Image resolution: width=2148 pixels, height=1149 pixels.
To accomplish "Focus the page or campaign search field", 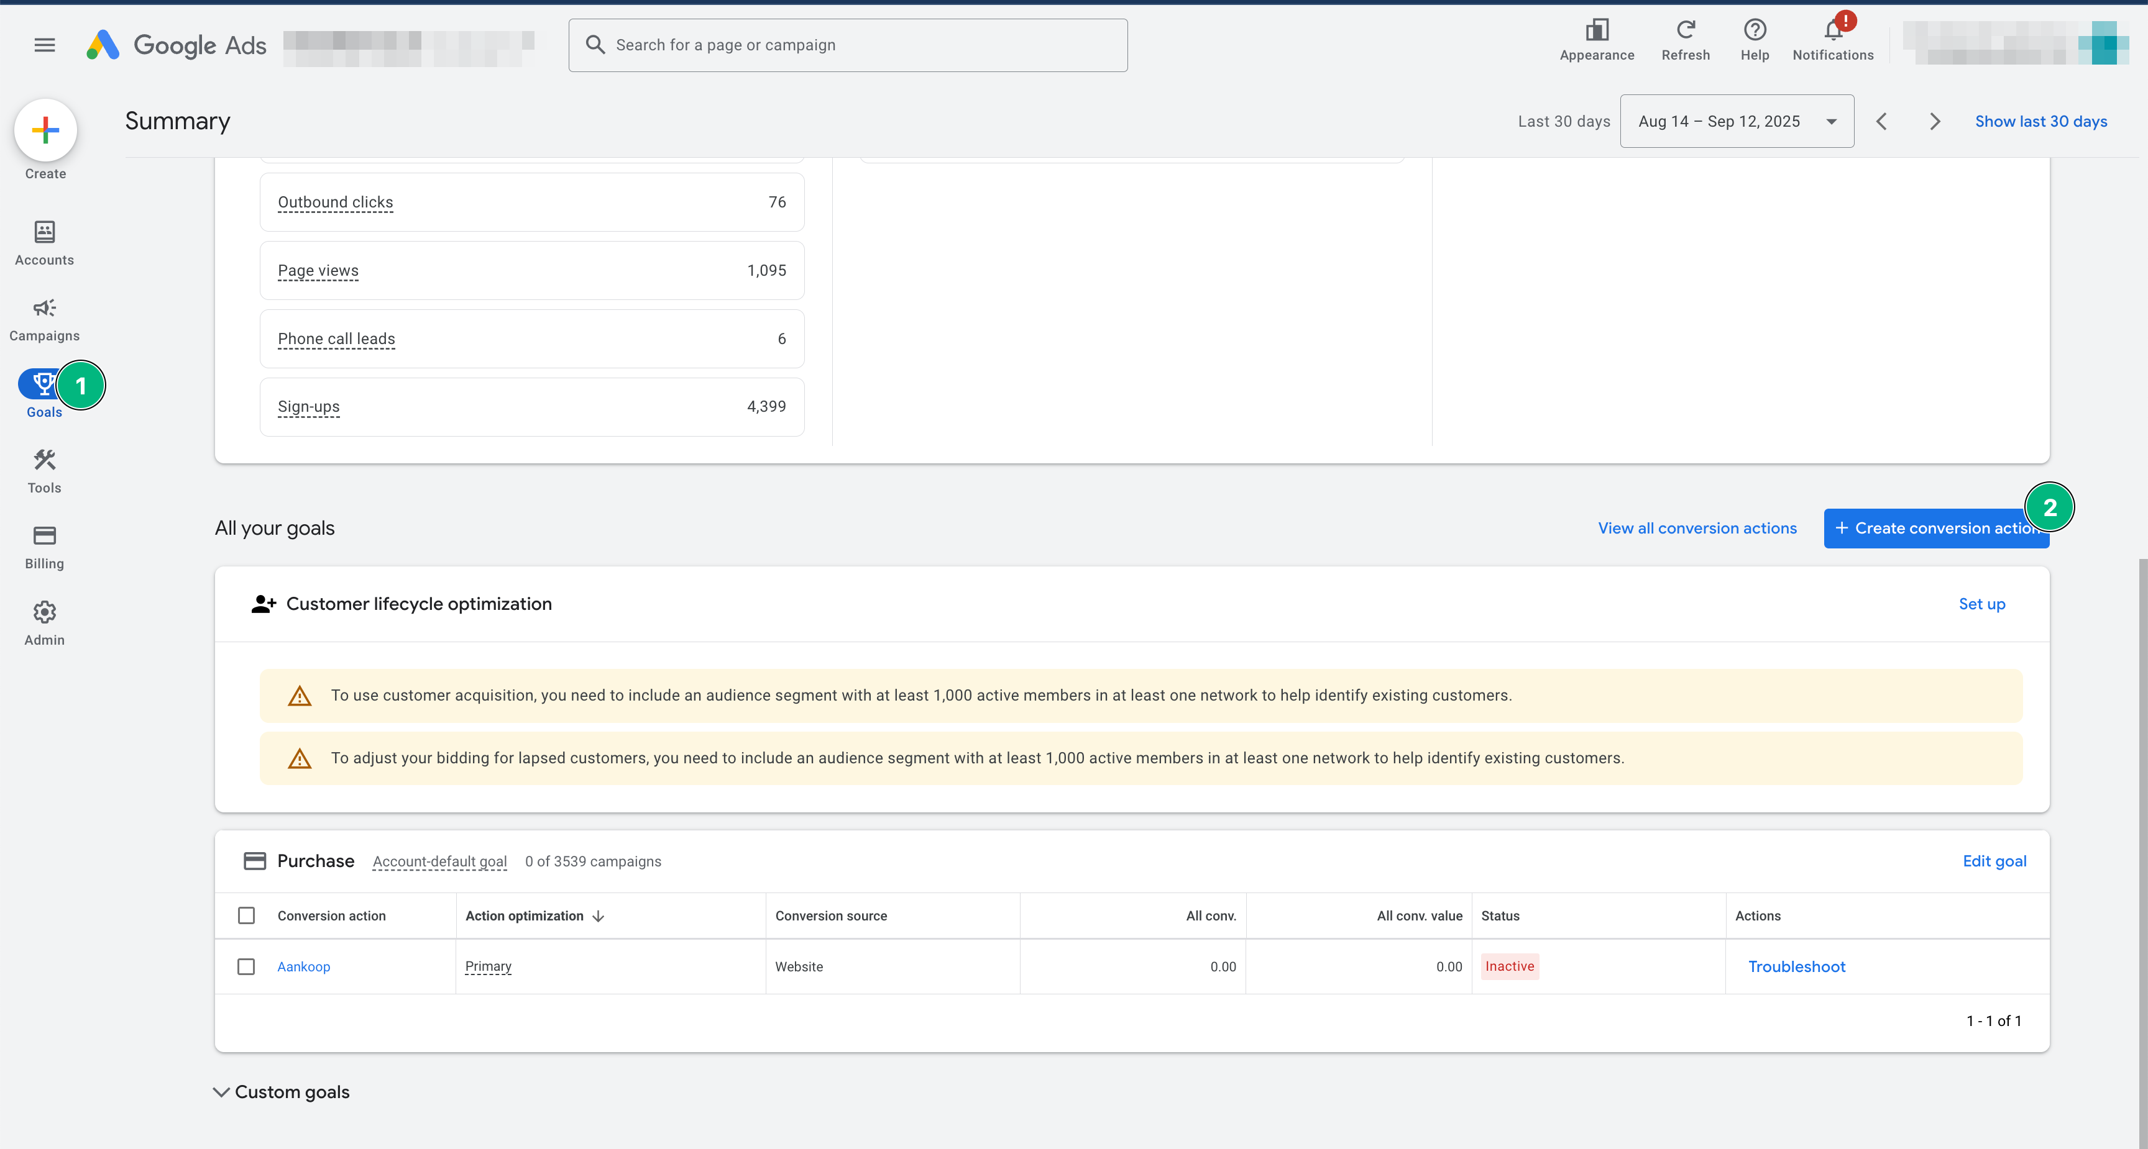I will click(847, 45).
